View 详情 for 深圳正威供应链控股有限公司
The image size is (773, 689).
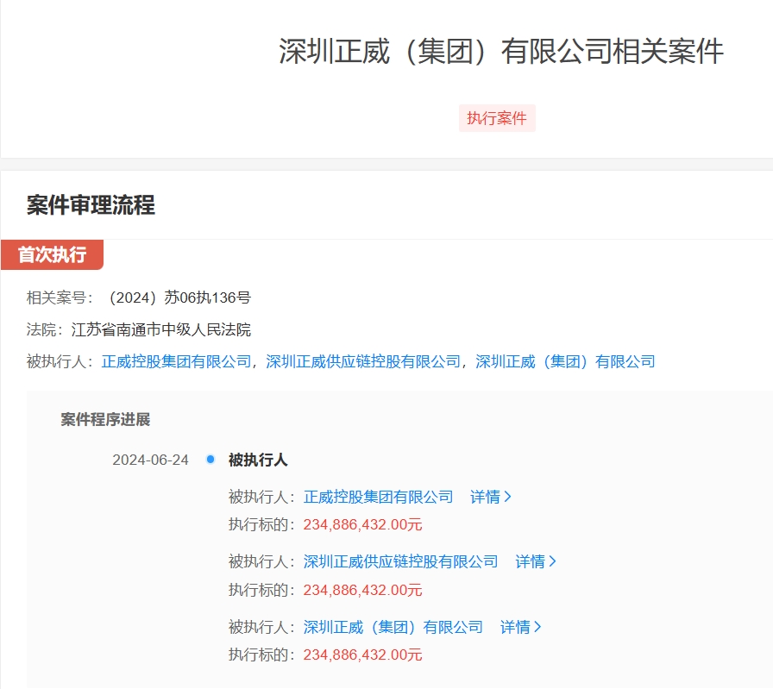click(x=536, y=562)
